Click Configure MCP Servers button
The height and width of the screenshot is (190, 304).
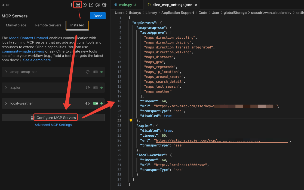pyautogui.click(x=53, y=118)
